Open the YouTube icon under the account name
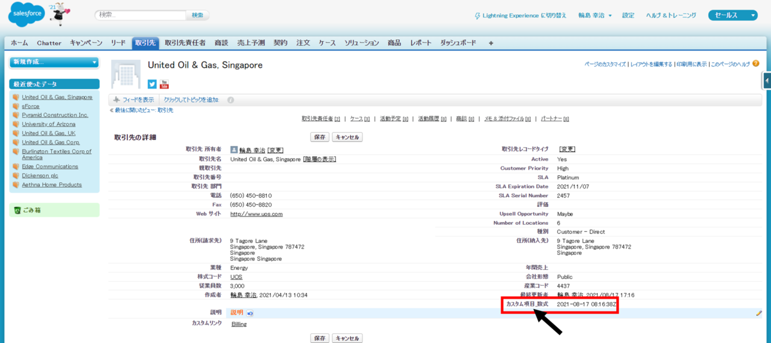Screen dimensions: 771x343 click(x=164, y=84)
